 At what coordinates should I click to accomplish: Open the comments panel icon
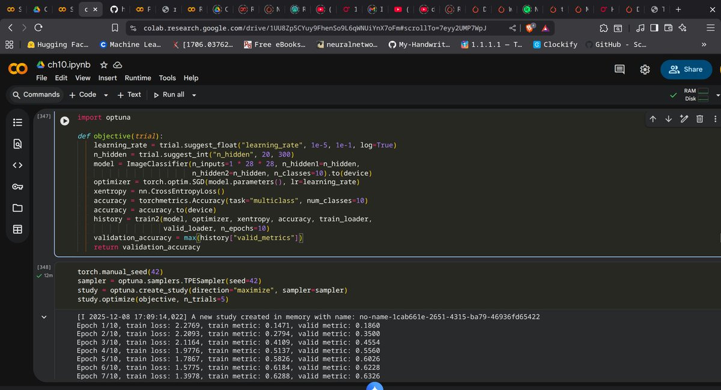click(x=619, y=70)
